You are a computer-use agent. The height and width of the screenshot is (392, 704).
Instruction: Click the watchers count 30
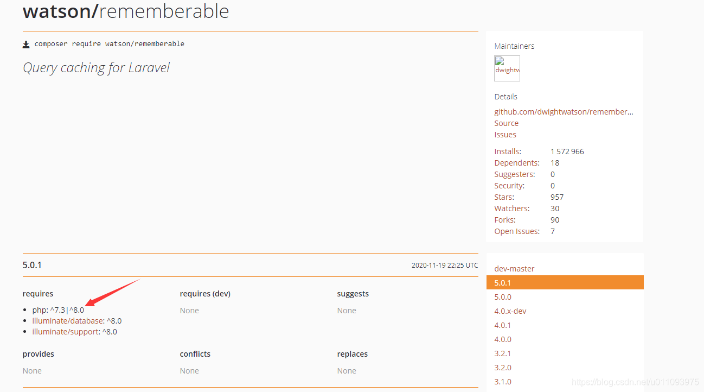[555, 208]
